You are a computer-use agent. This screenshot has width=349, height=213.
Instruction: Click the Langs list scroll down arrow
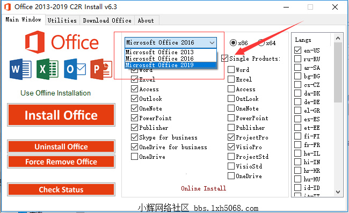click(338, 192)
